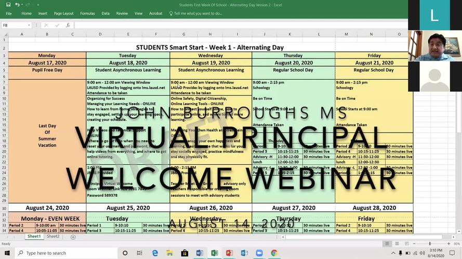Screen dimensions: 462x259
Task: Click the speaker's webcam video thumbnail
Action: click(435, 46)
